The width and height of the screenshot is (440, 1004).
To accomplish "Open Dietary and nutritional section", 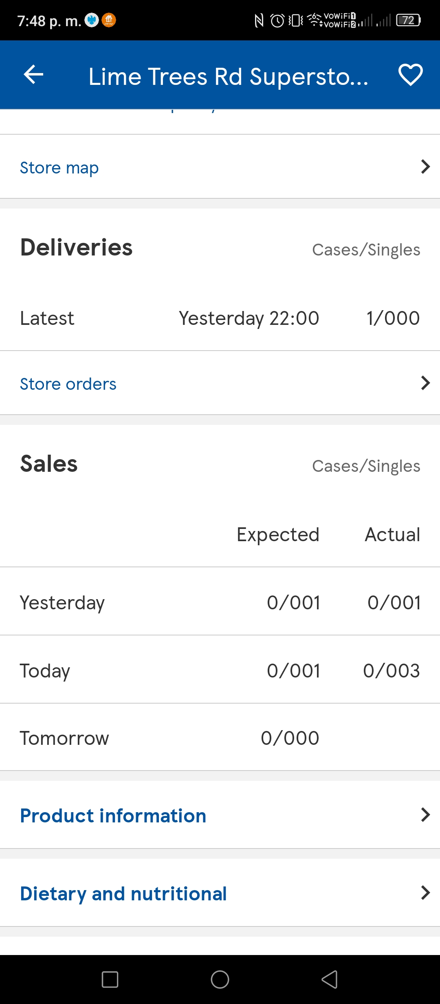I will point(220,893).
